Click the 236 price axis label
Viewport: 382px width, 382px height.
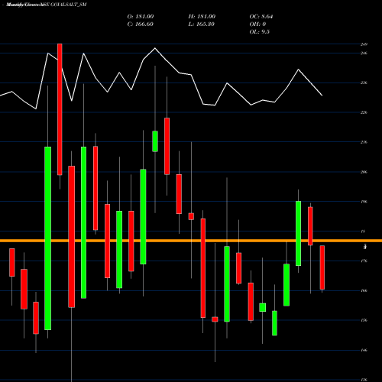click(x=364, y=83)
